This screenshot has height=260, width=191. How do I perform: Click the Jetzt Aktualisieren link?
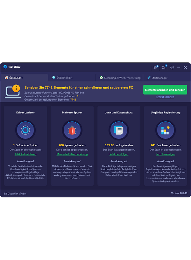(x=25, y=154)
